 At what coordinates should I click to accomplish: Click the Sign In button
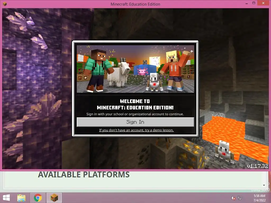[135, 122]
